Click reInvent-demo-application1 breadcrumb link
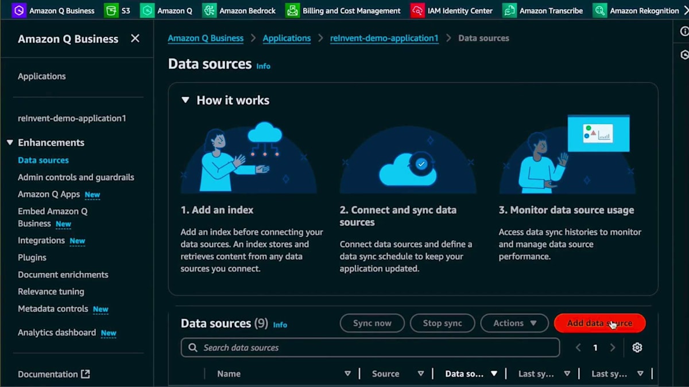 [384, 38]
